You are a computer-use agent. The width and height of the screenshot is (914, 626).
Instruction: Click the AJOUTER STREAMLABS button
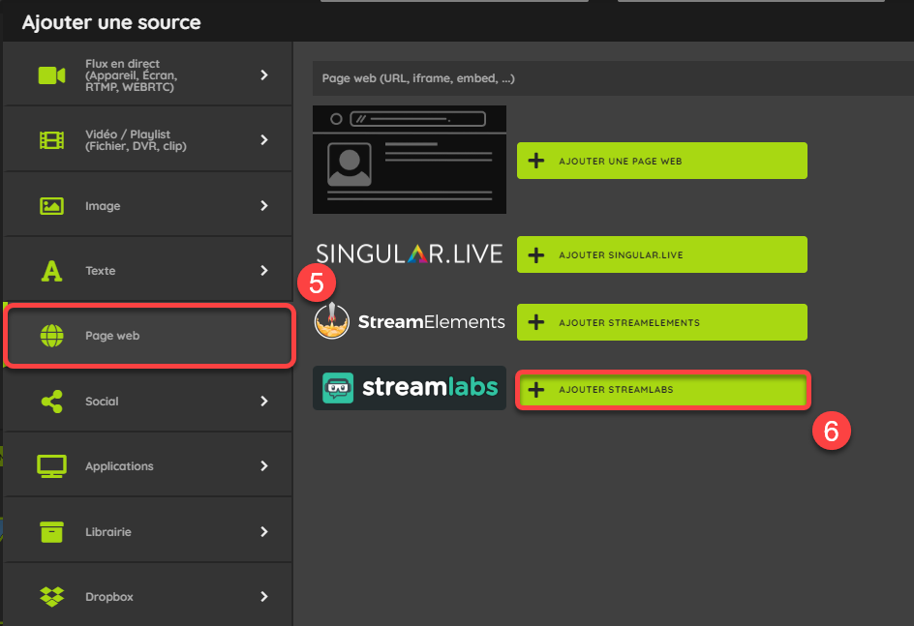[x=663, y=390]
